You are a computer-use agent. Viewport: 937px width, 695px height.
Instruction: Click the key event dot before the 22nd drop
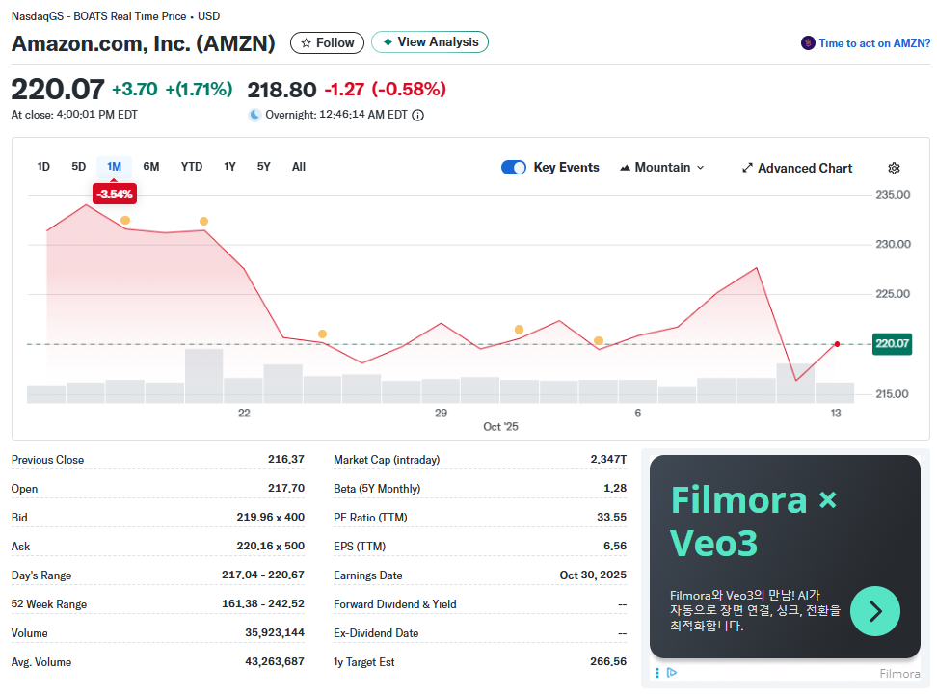point(203,222)
